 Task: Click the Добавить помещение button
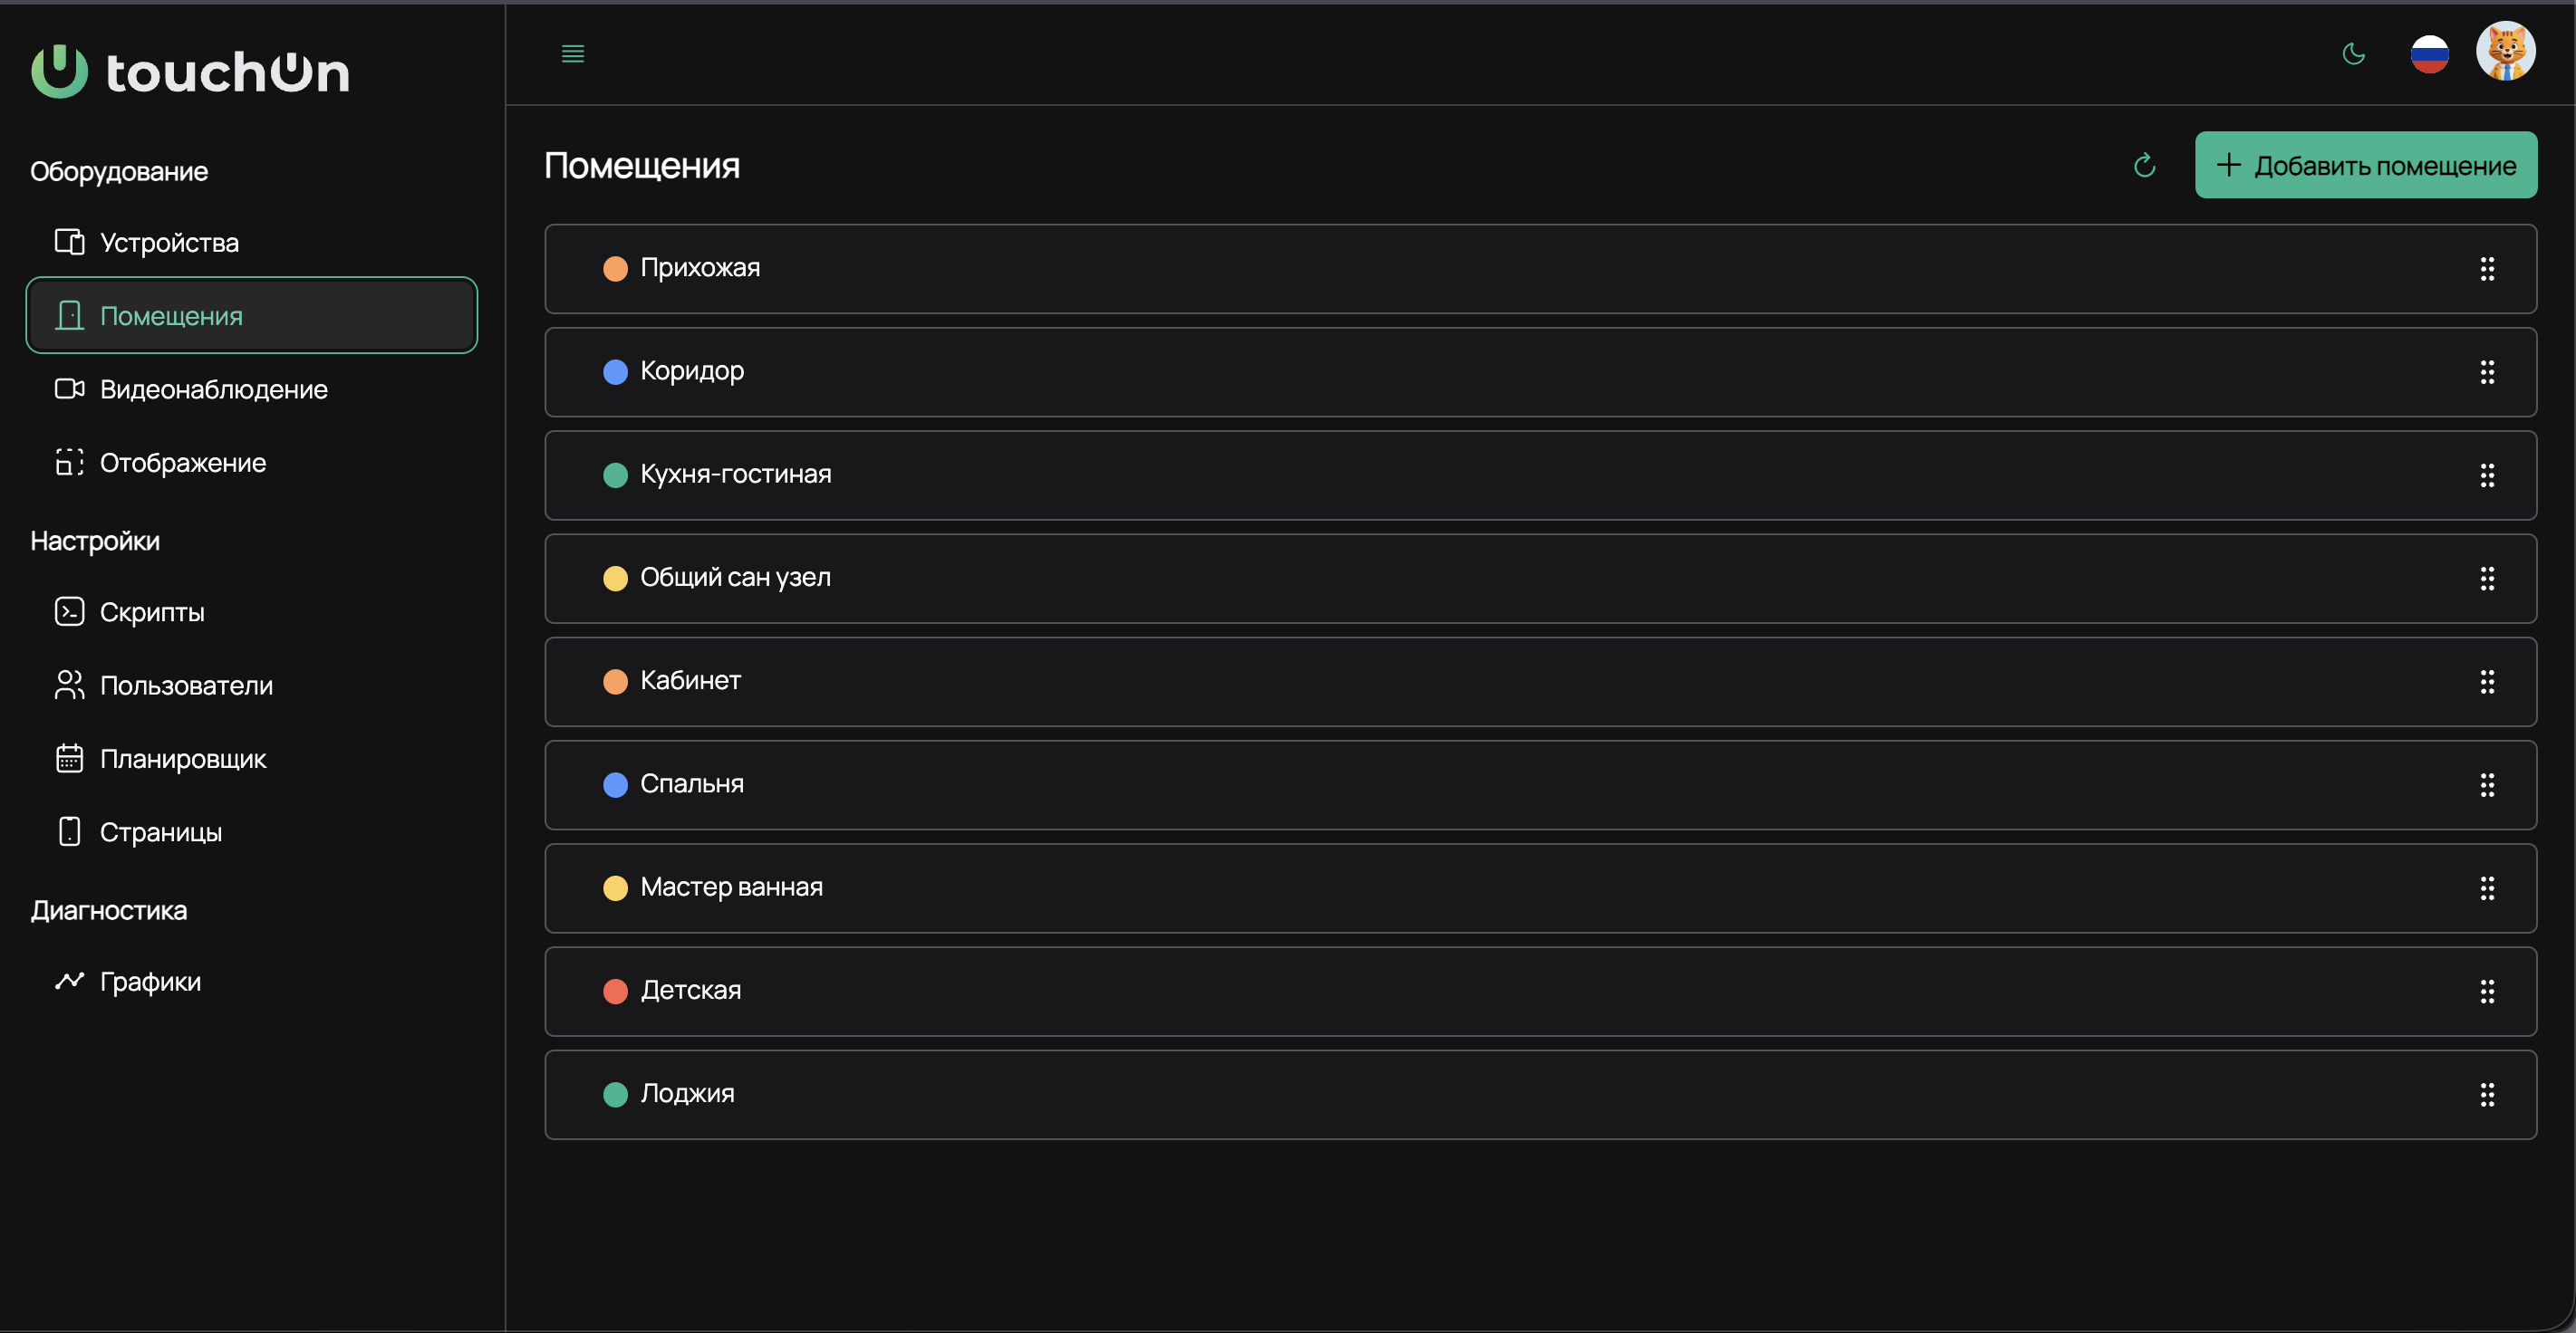click(x=2366, y=165)
